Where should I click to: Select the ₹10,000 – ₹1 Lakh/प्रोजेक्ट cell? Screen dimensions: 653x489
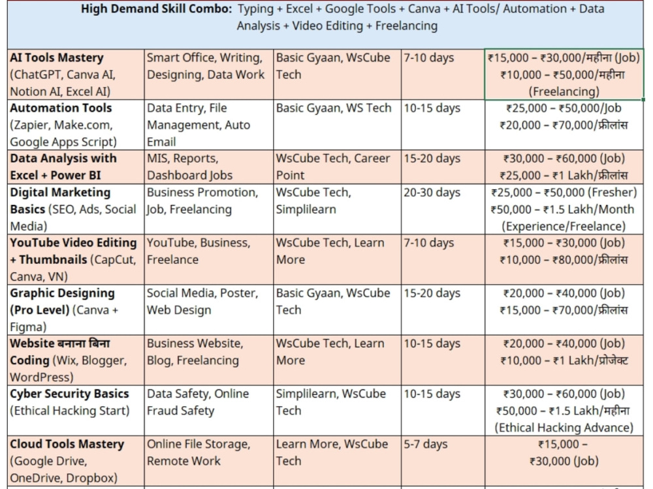click(564, 360)
